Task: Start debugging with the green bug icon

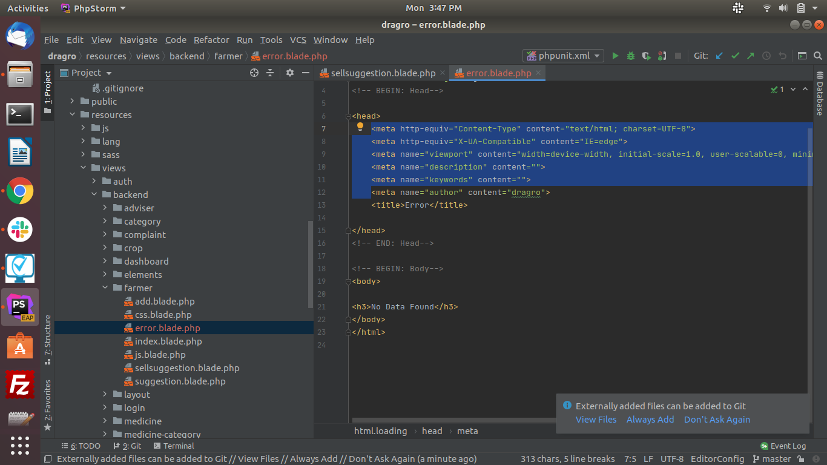Action: tap(631, 56)
